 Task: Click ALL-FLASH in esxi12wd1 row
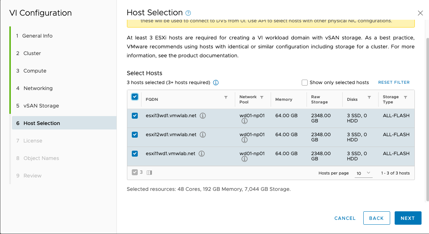click(396, 135)
